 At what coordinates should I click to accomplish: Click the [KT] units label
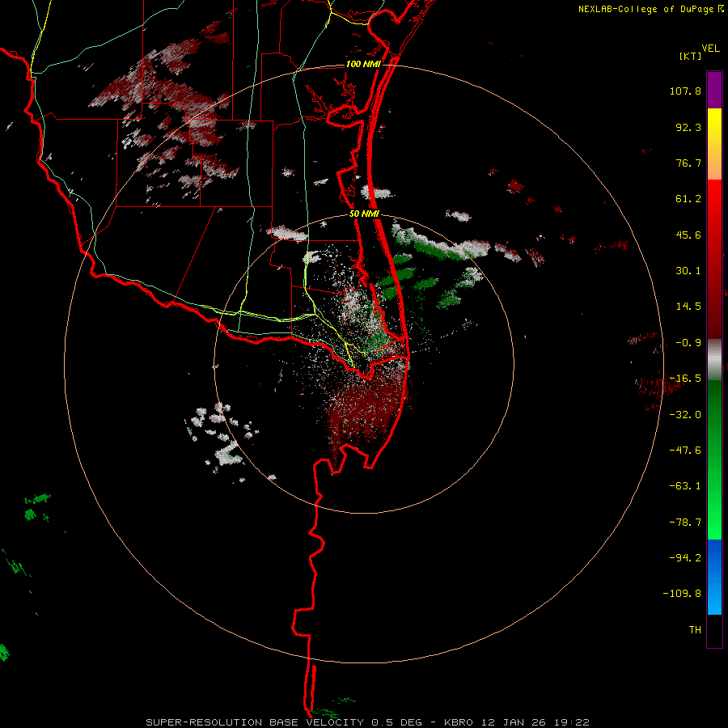(x=690, y=56)
